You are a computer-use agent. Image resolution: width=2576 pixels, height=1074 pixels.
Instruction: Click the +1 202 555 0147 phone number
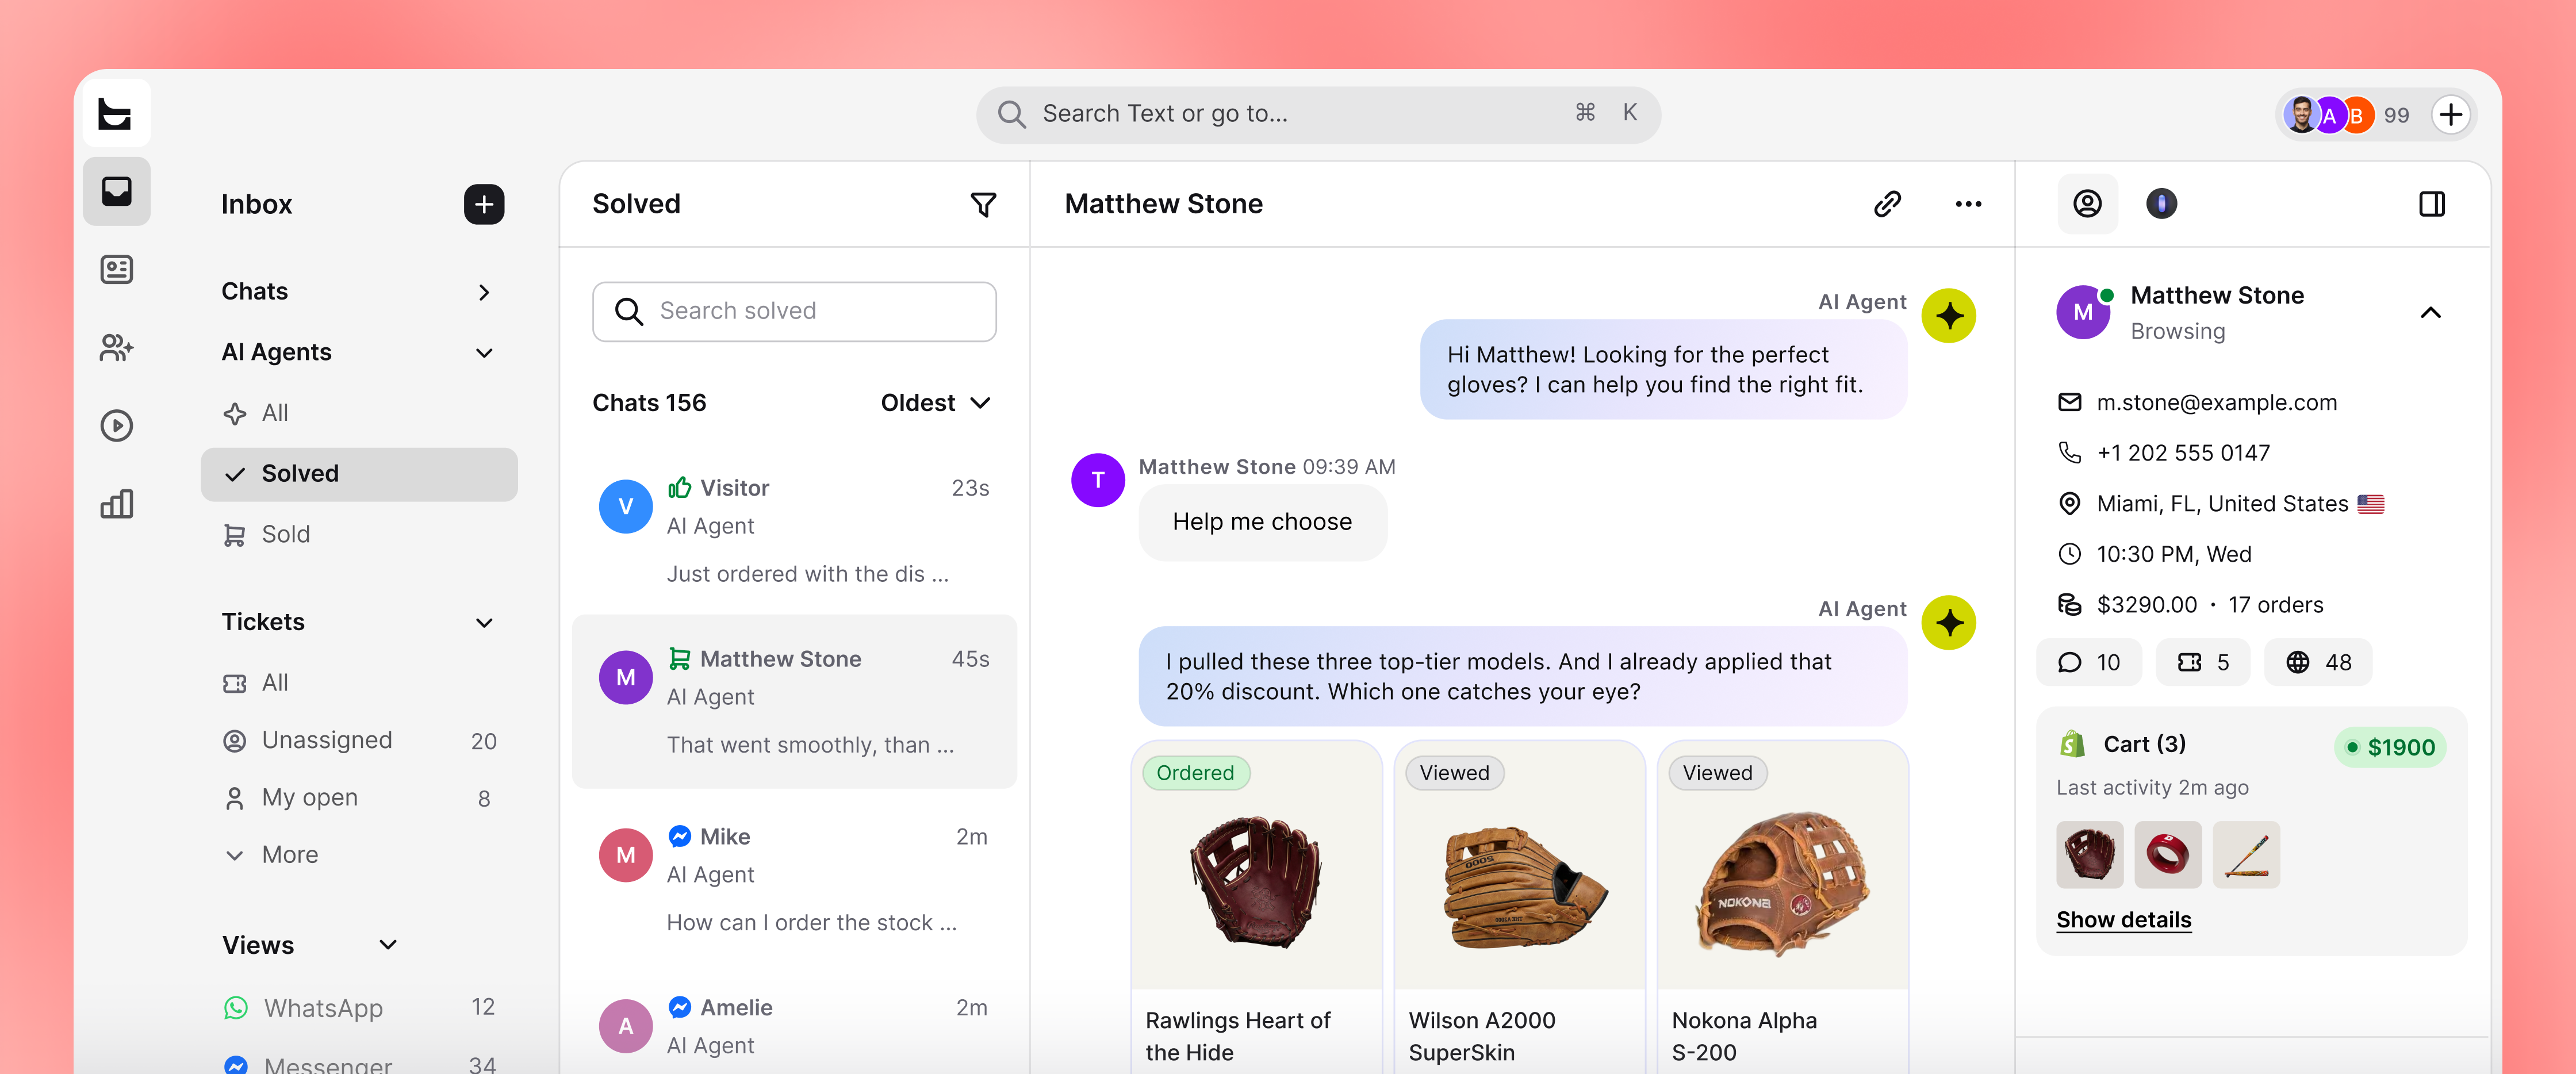pyautogui.click(x=2183, y=453)
